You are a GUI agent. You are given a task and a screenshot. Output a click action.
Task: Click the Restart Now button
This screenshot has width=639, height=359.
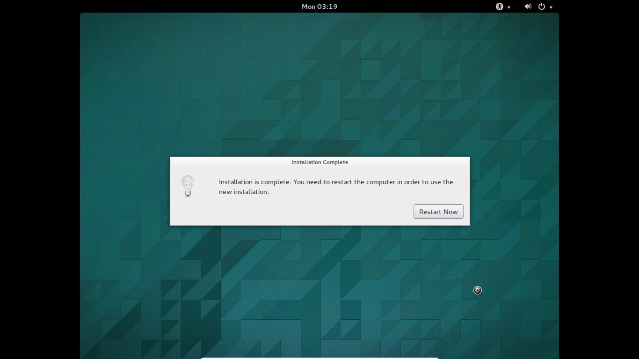pyautogui.click(x=438, y=212)
